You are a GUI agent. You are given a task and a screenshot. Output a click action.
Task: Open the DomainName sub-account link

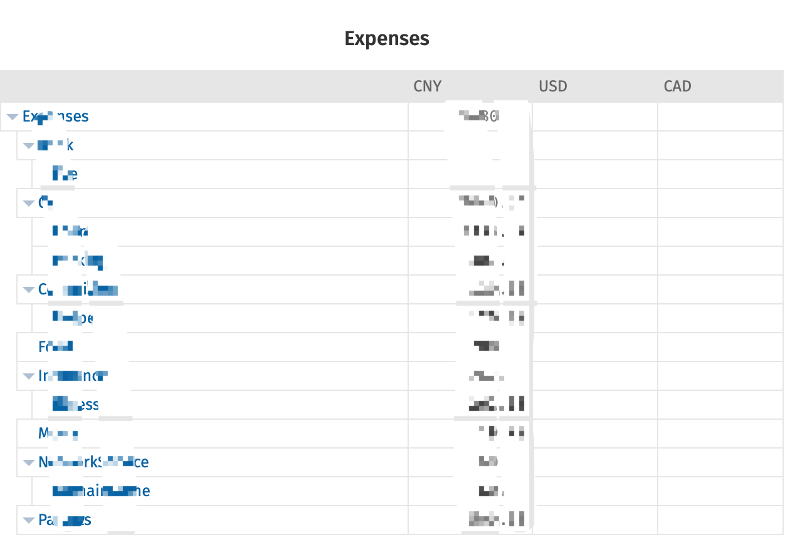pyautogui.click(x=101, y=491)
